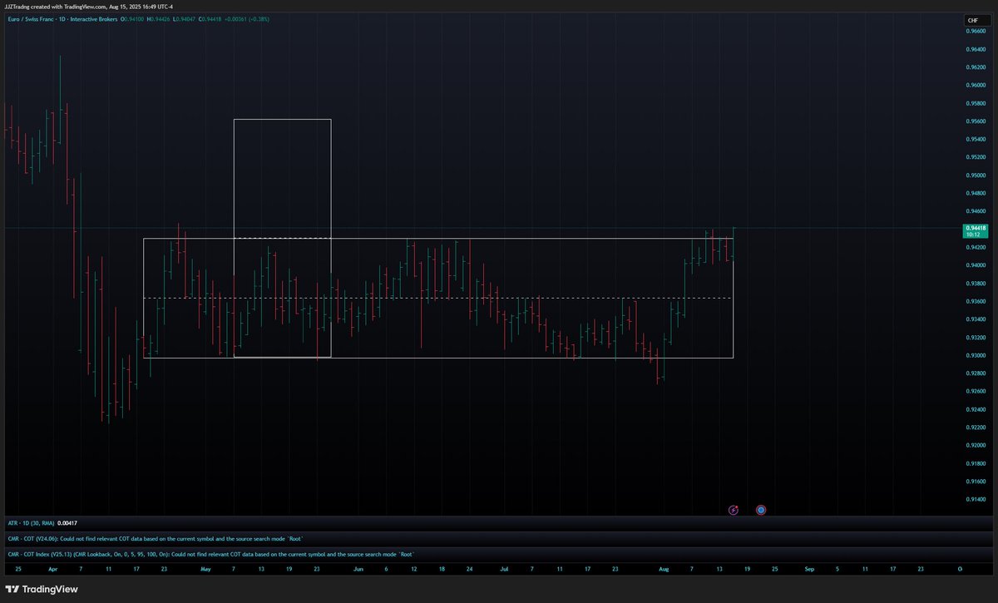Click the Jun label on time axis

358,570
